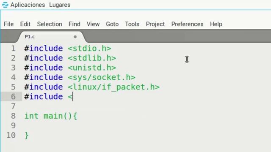Click #include on line 1
Screen dimensions: 271x152
click(44, 49)
